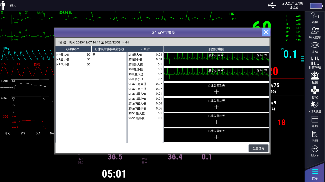
Task: Click the battery status indicator
Action: tap(316, 6)
